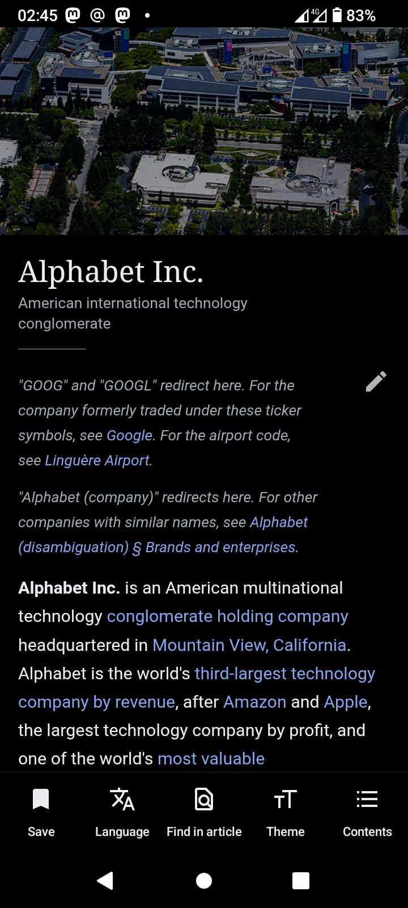Open the Google link
The width and height of the screenshot is (408, 908).
[129, 435]
